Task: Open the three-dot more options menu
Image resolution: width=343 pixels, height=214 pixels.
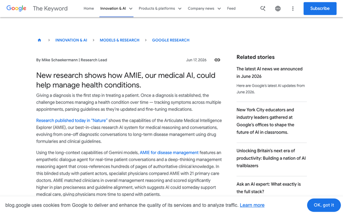Action: [x=293, y=9]
